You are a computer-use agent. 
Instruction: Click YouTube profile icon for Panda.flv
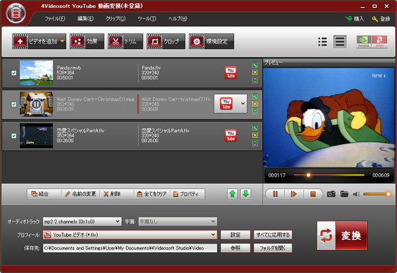point(231,73)
